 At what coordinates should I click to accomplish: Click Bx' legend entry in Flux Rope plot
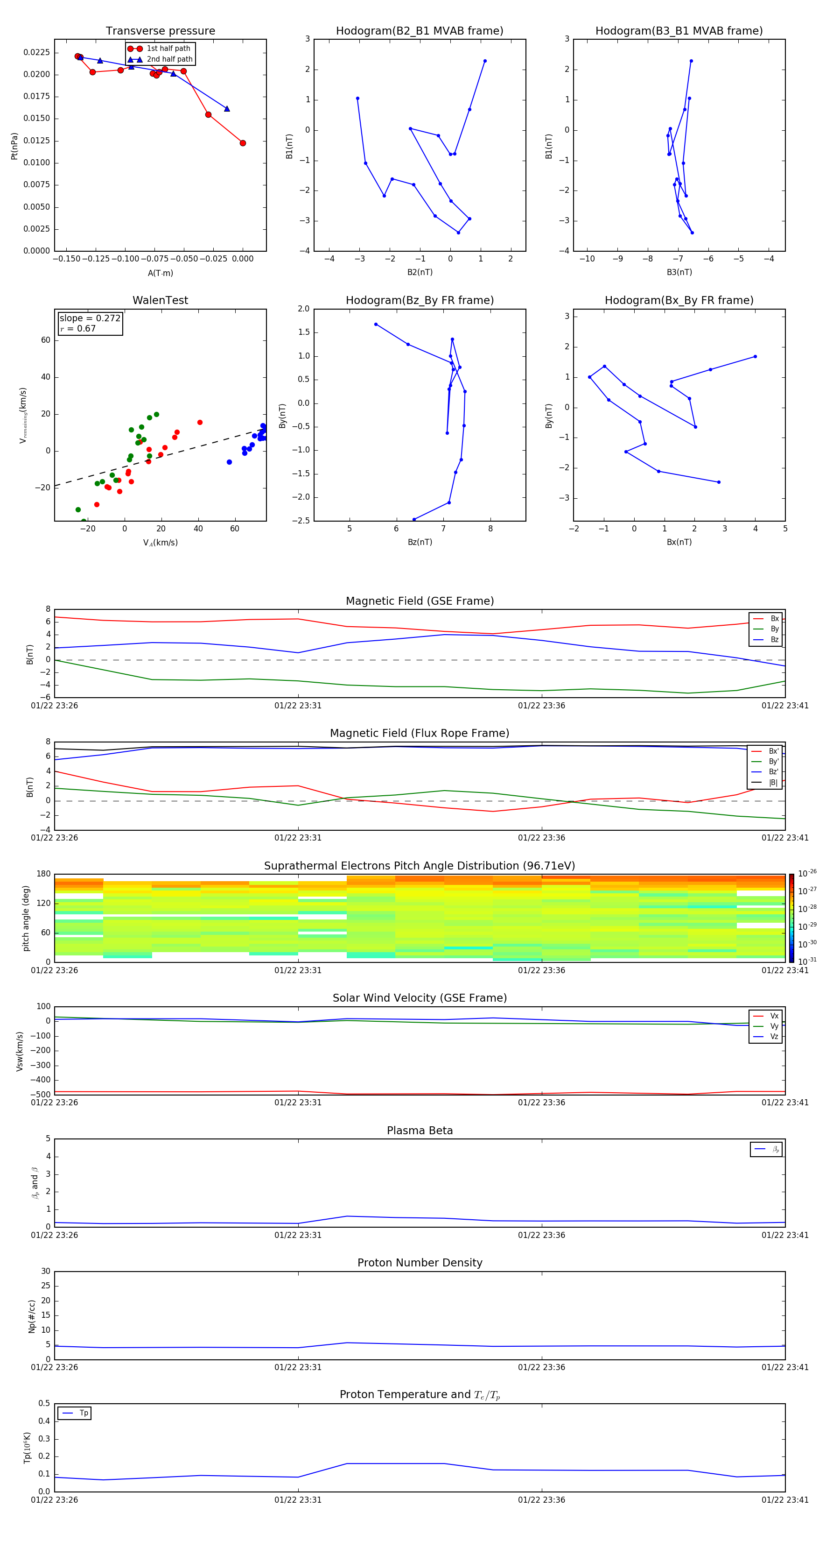point(765,751)
